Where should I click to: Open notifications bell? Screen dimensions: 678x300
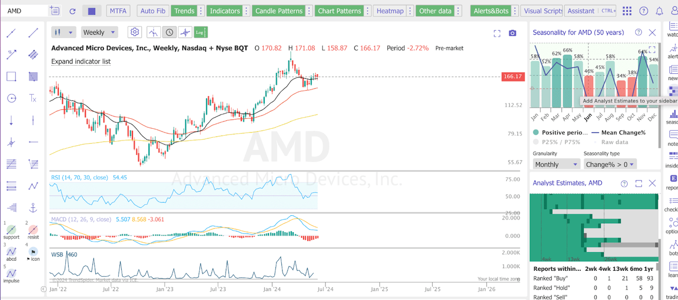click(x=659, y=11)
